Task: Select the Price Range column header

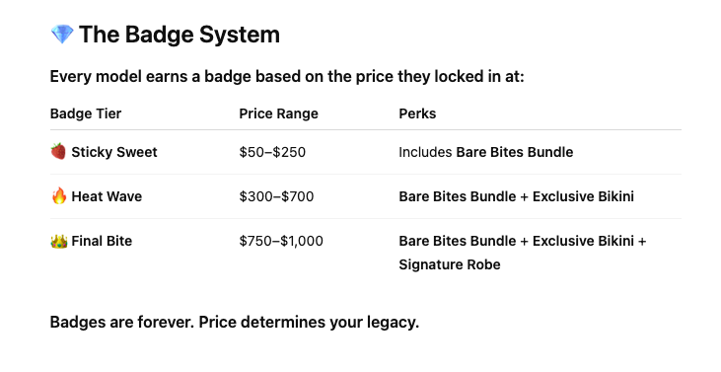Action: [x=279, y=113]
